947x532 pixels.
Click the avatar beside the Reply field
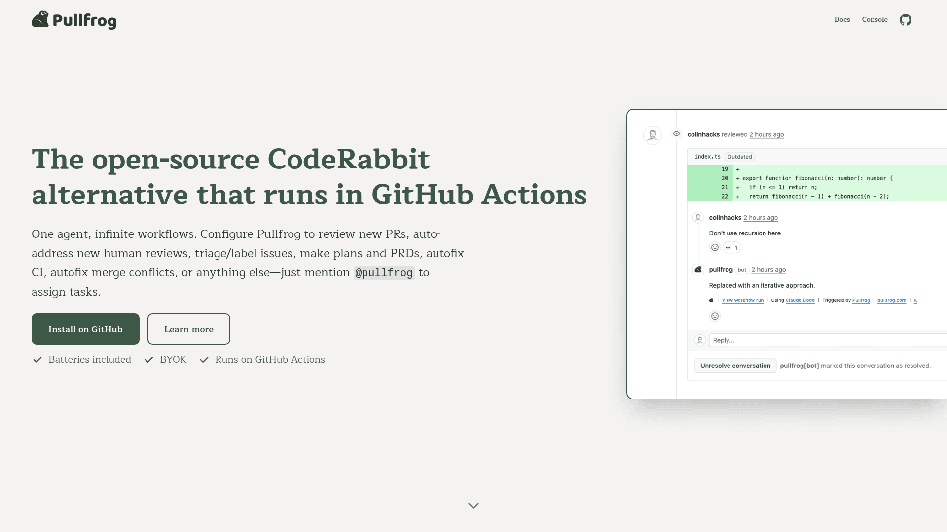pos(699,340)
